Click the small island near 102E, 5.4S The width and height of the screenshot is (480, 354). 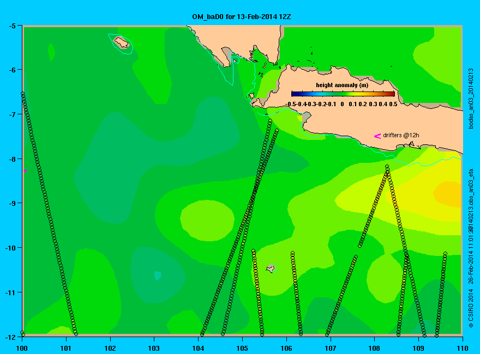tap(122, 42)
